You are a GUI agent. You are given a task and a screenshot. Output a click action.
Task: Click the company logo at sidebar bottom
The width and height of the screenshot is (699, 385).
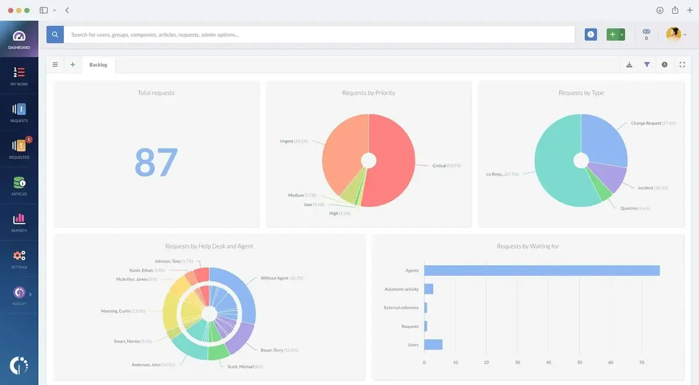pyautogui.click(x=19, y=365)
